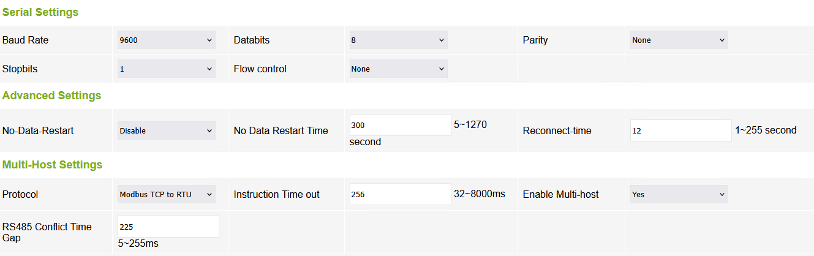Open the Parity selection dropdown
Screen dimensions: 814x256
679,40
